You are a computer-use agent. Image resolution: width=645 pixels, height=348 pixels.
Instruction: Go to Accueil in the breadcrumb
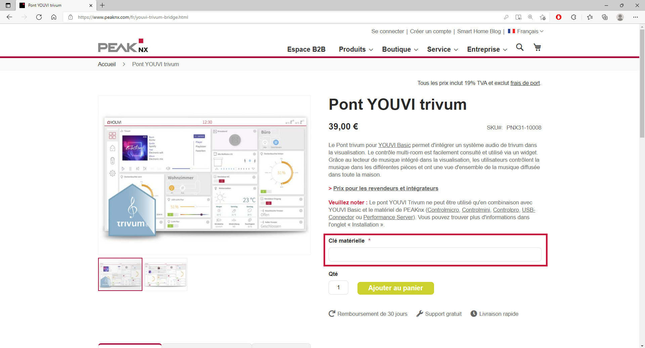(107, 64)
